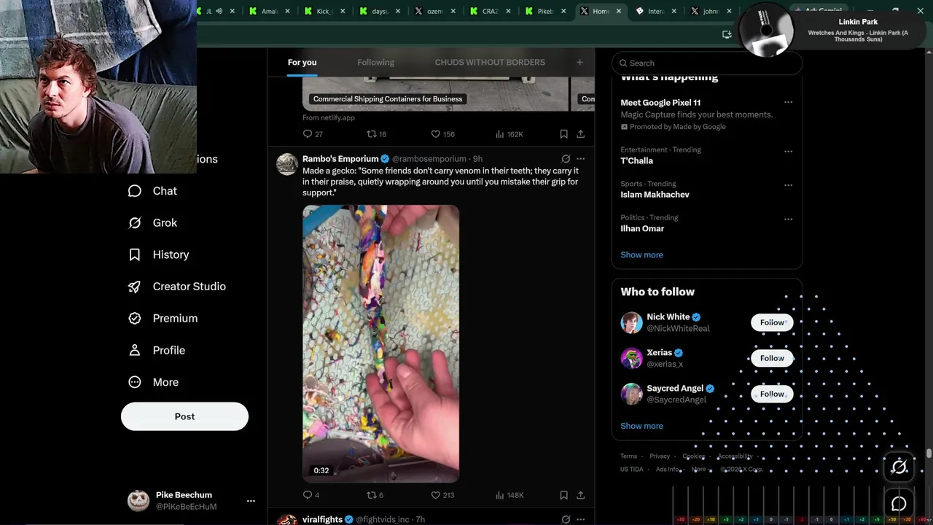Screen dimensions: 933x525
Task: Open Rambo's Emporium profile avatar
Action: coord(287,164)
